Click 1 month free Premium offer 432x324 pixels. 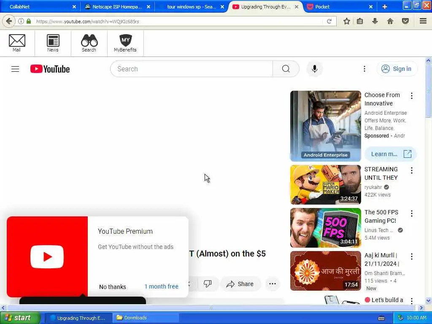tap(162, 286)
